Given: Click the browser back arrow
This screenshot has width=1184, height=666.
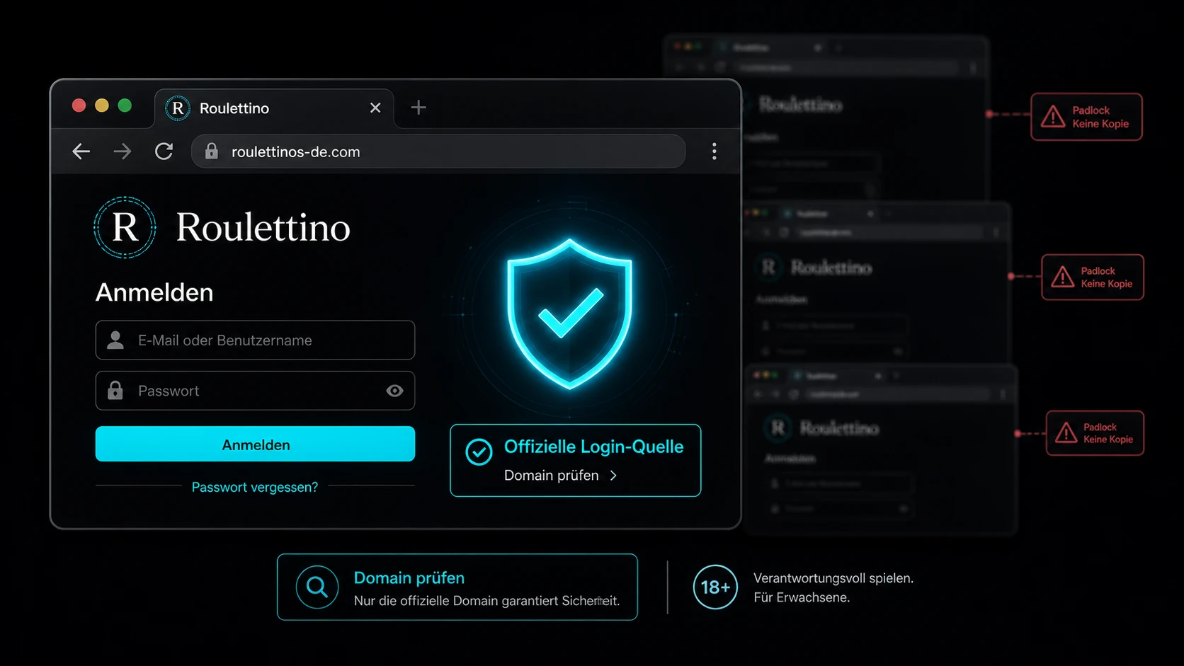Looking at the screenshot, I should click(x=81, y=151).
